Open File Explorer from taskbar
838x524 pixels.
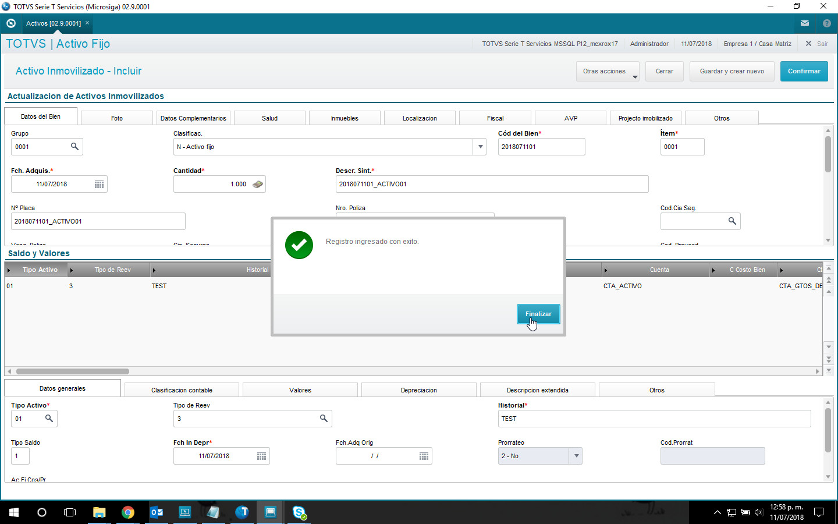click(99, 512)
